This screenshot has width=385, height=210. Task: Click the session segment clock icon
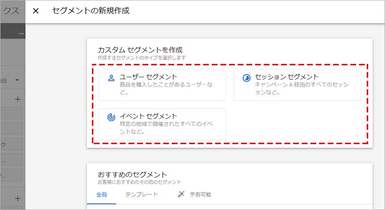pos(246,78)
